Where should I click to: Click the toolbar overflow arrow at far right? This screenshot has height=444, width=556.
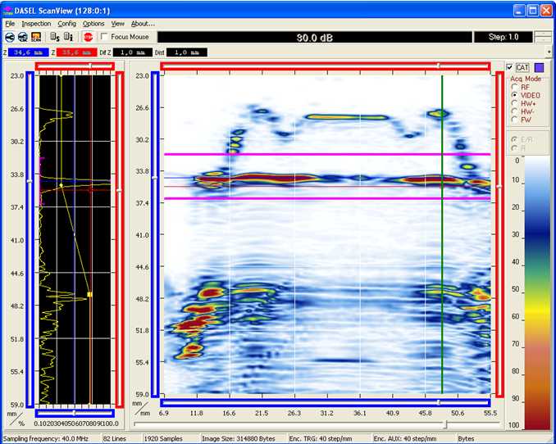pos(550,52)
